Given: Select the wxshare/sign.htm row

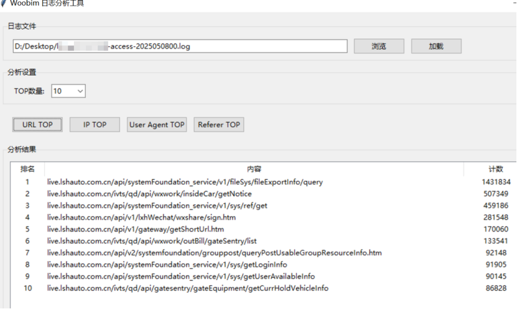Looking at the screenshot, I should 263,217.
